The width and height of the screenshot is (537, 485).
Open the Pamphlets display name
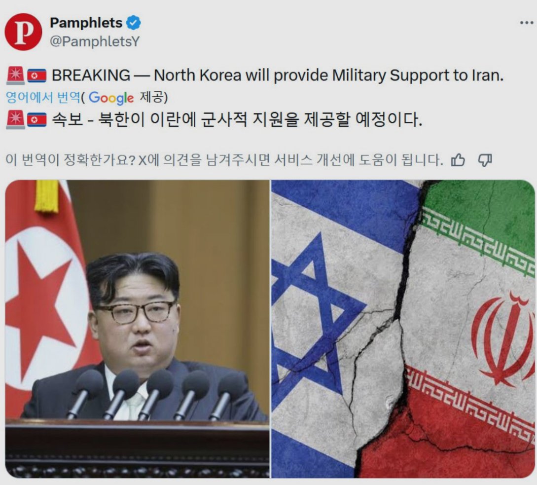click(x=86, y=23)
